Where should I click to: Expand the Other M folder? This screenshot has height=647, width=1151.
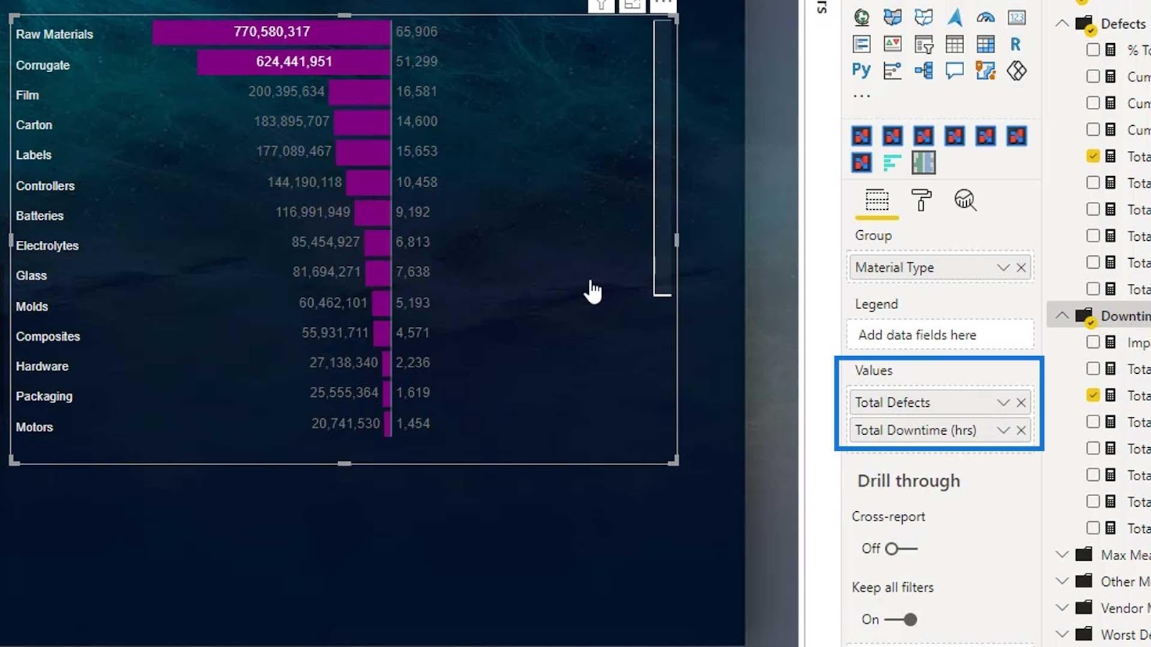tap(1062, 581)
